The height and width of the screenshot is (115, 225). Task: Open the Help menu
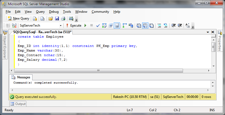pos(117,12)
